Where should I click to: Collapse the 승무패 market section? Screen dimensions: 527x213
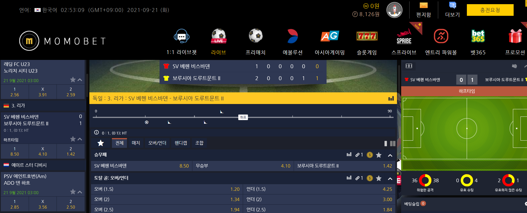390,155
